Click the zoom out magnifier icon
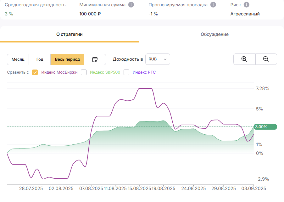284x202 pixels. coord(266,59)
